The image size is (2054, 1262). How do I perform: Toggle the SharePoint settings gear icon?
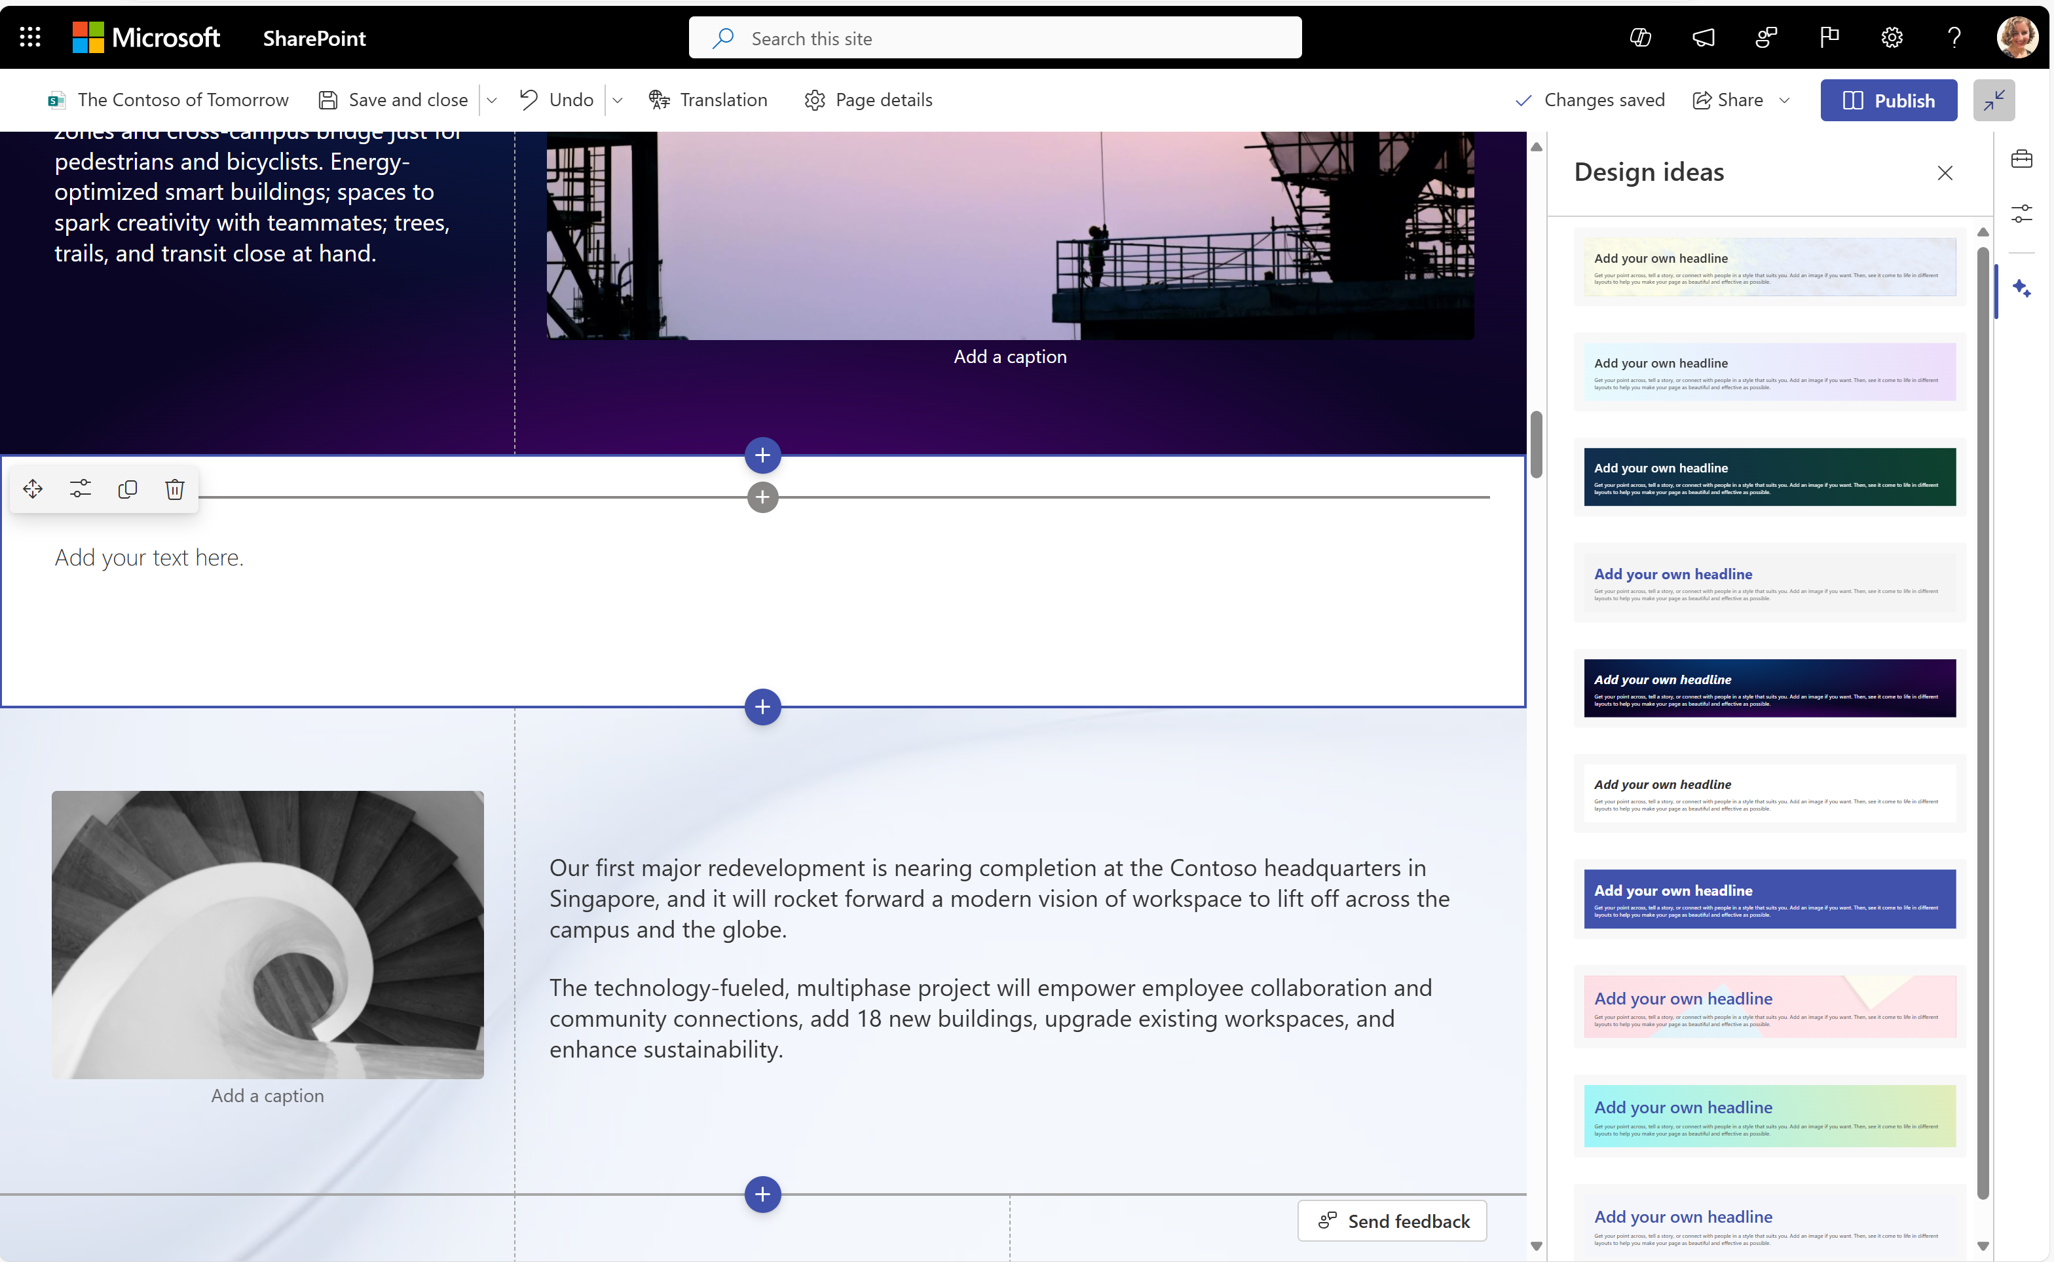[x=1891, y=37]
